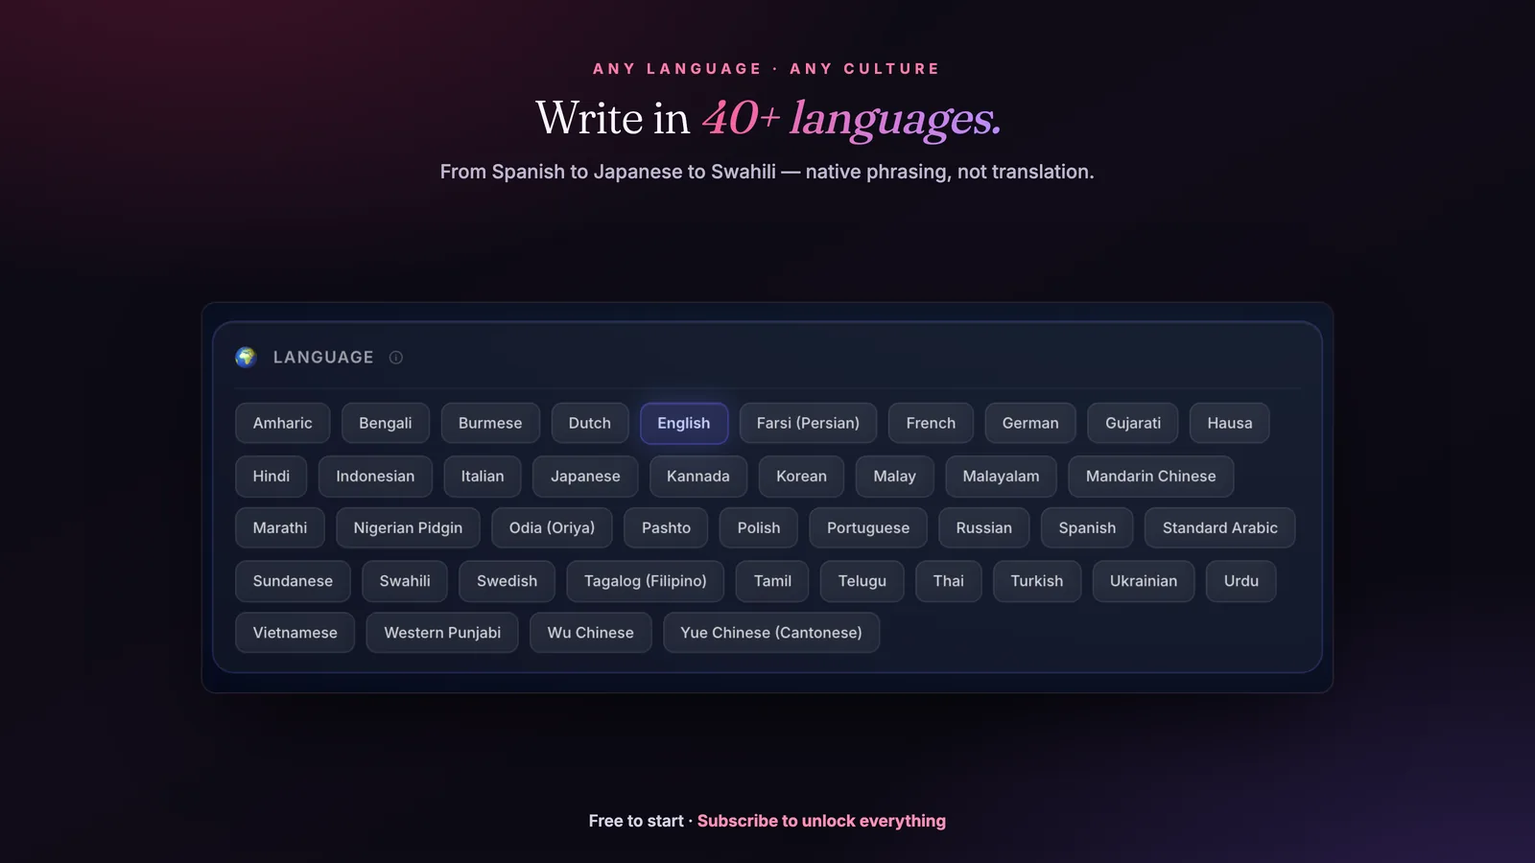The image size is (1535, 863).
Task: Click the Thai language chip
Action: tap(948, 581)
